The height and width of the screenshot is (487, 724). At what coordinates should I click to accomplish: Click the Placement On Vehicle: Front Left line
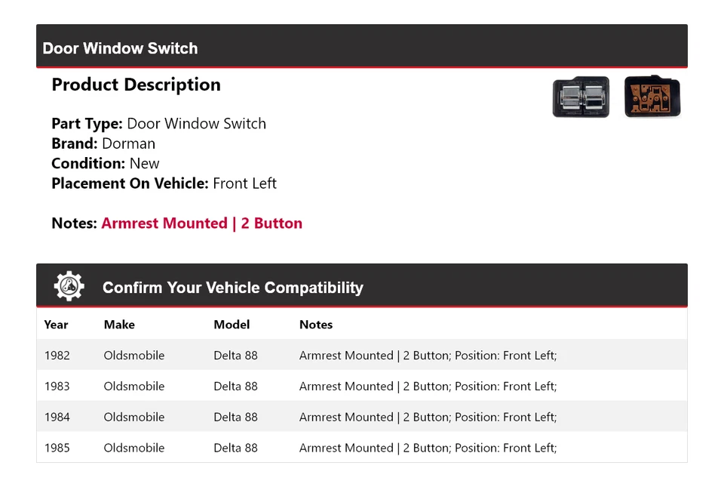(x=164, y=183)
